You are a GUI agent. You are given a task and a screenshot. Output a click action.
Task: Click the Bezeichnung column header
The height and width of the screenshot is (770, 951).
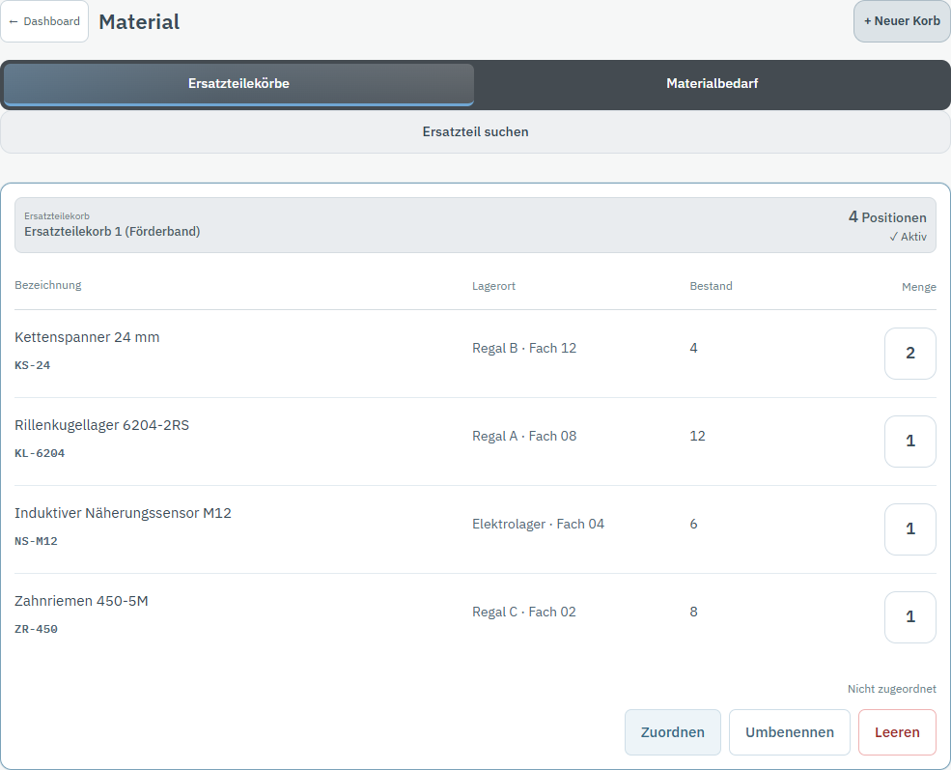[x=48, y=285]
